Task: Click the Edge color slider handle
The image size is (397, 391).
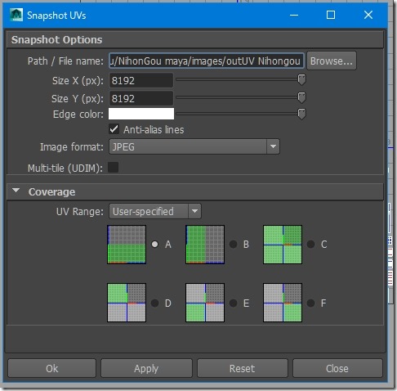Action: click(x=301, y=114)
